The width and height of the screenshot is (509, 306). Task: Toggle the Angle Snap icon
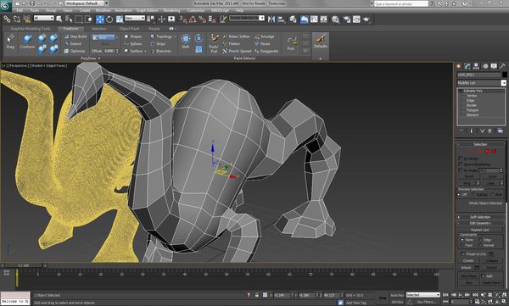pos(193,19)
